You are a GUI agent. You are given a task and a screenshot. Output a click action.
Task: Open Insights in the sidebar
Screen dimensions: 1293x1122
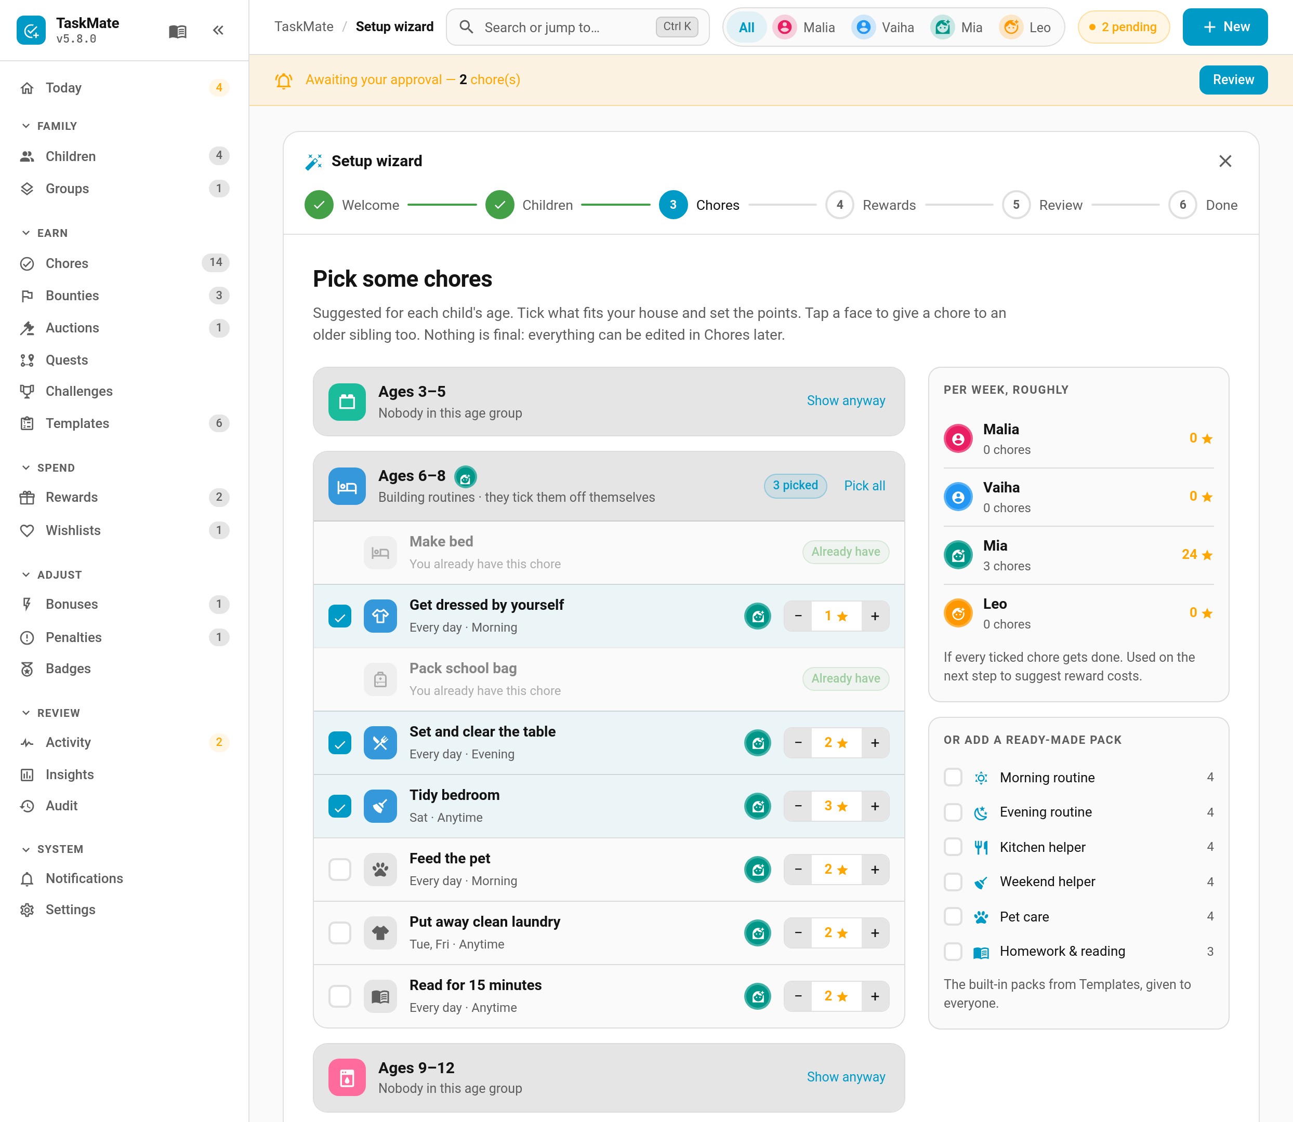point(124,774)
